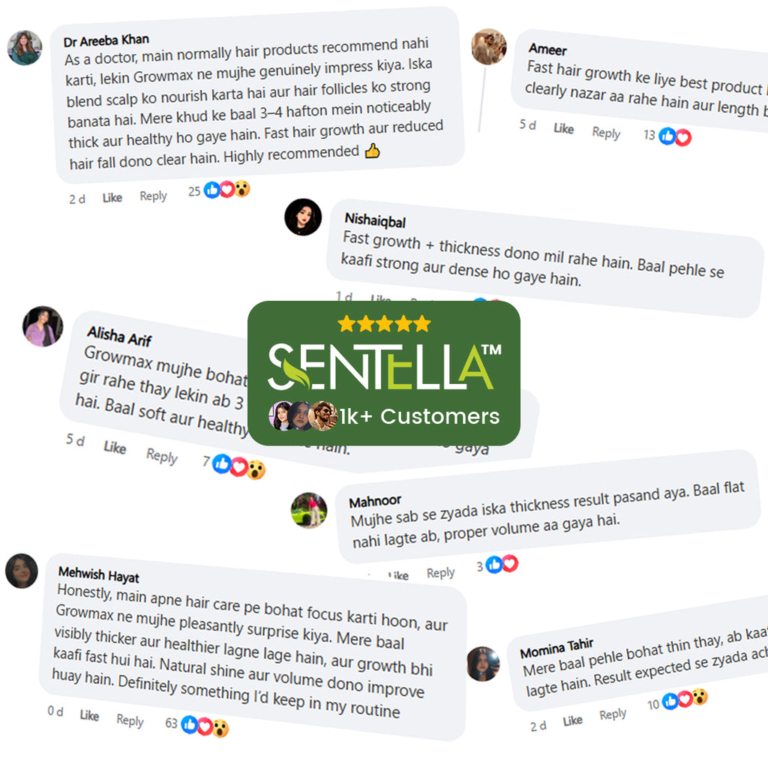Image resolution: width=768 pixels, height=768 pixels.
Task: Like Alisha Arif's comment
Action: pyautogui.click(x=115, y=448)
